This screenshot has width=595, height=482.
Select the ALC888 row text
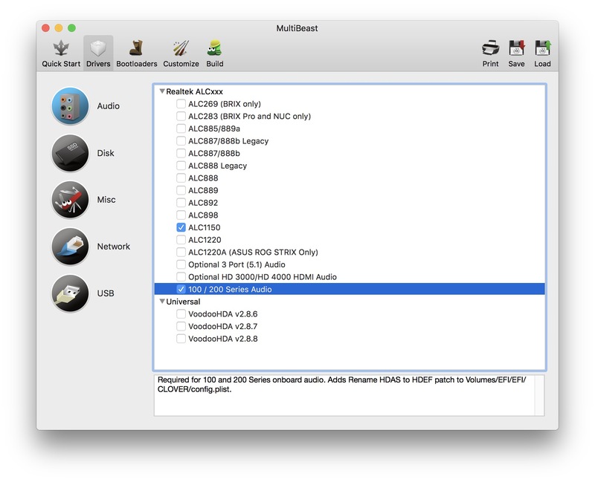pyautogui.click(x=203, y=178)
